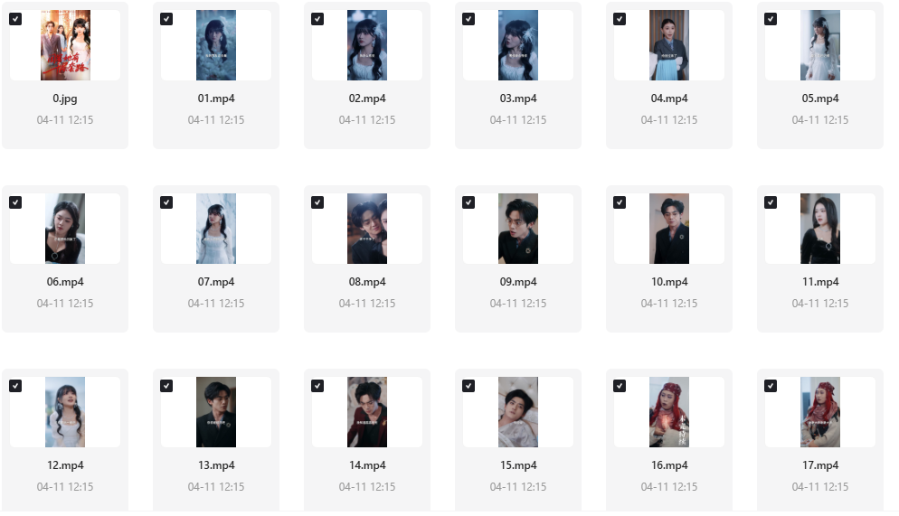
Task: Deselect the checkbox for 14.mp4
Action: [x=317, y=386]
